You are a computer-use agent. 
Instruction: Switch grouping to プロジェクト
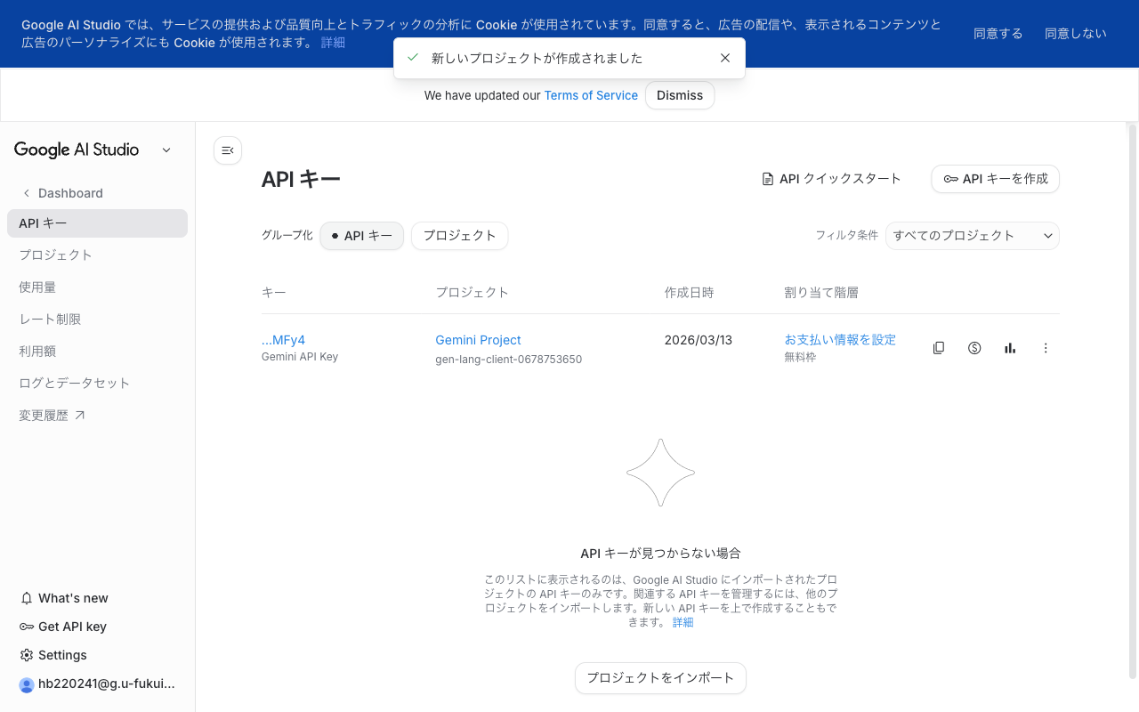click(459, 235)
